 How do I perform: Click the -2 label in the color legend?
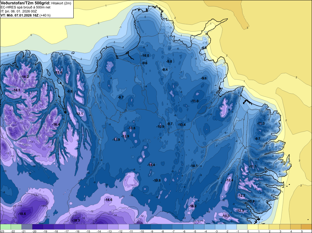point(227,231)
